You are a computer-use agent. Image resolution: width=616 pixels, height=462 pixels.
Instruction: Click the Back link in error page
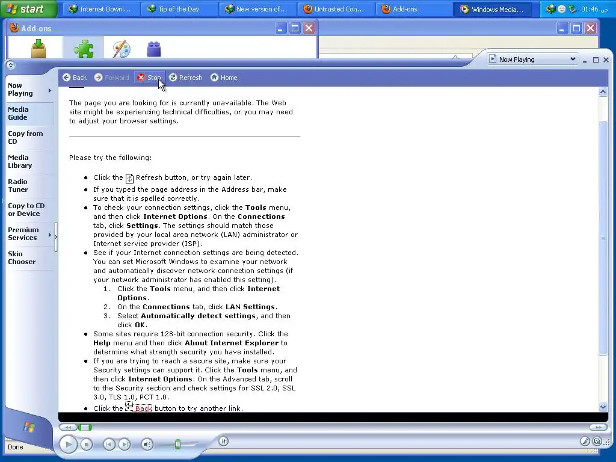pos(143,408)
